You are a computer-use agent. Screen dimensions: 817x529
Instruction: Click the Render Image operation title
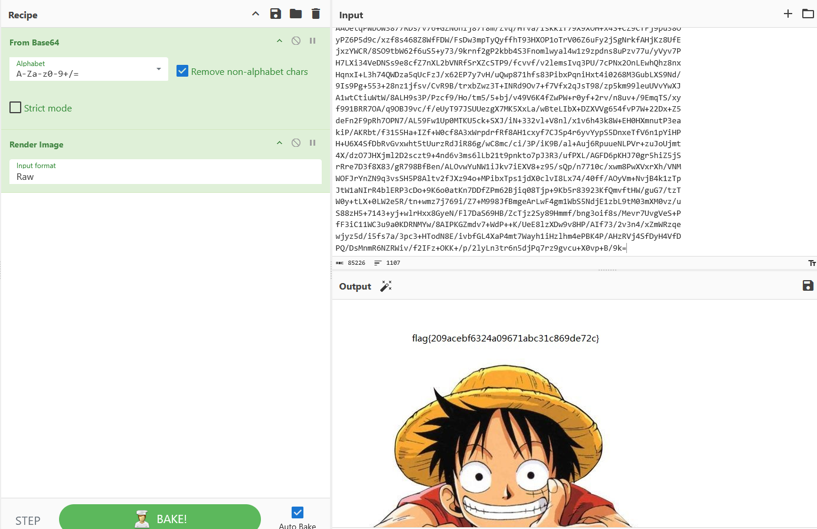click(x=36, y=144)
